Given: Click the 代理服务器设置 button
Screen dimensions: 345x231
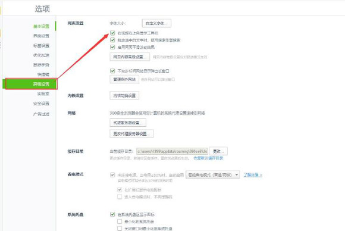Looking at the screenshot, I should [x=128, y=123].
